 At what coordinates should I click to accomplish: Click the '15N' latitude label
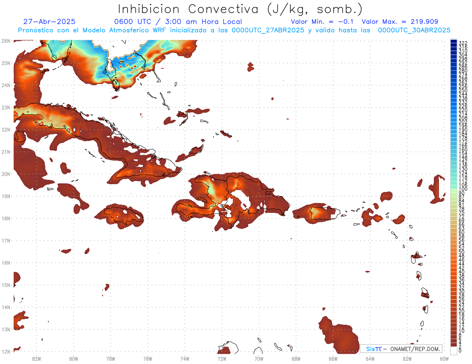6,285
